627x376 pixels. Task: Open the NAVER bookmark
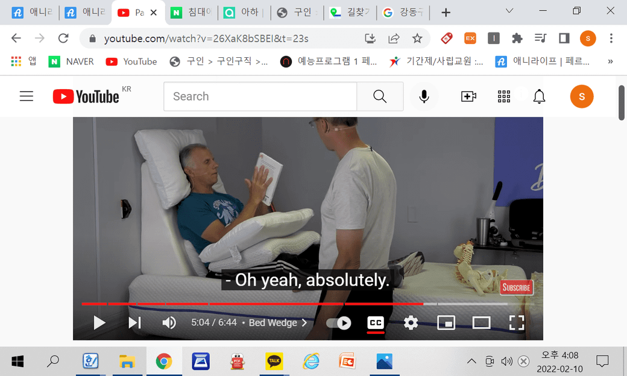tap(71, 61)
